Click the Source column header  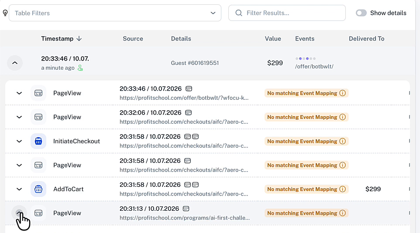133,38
